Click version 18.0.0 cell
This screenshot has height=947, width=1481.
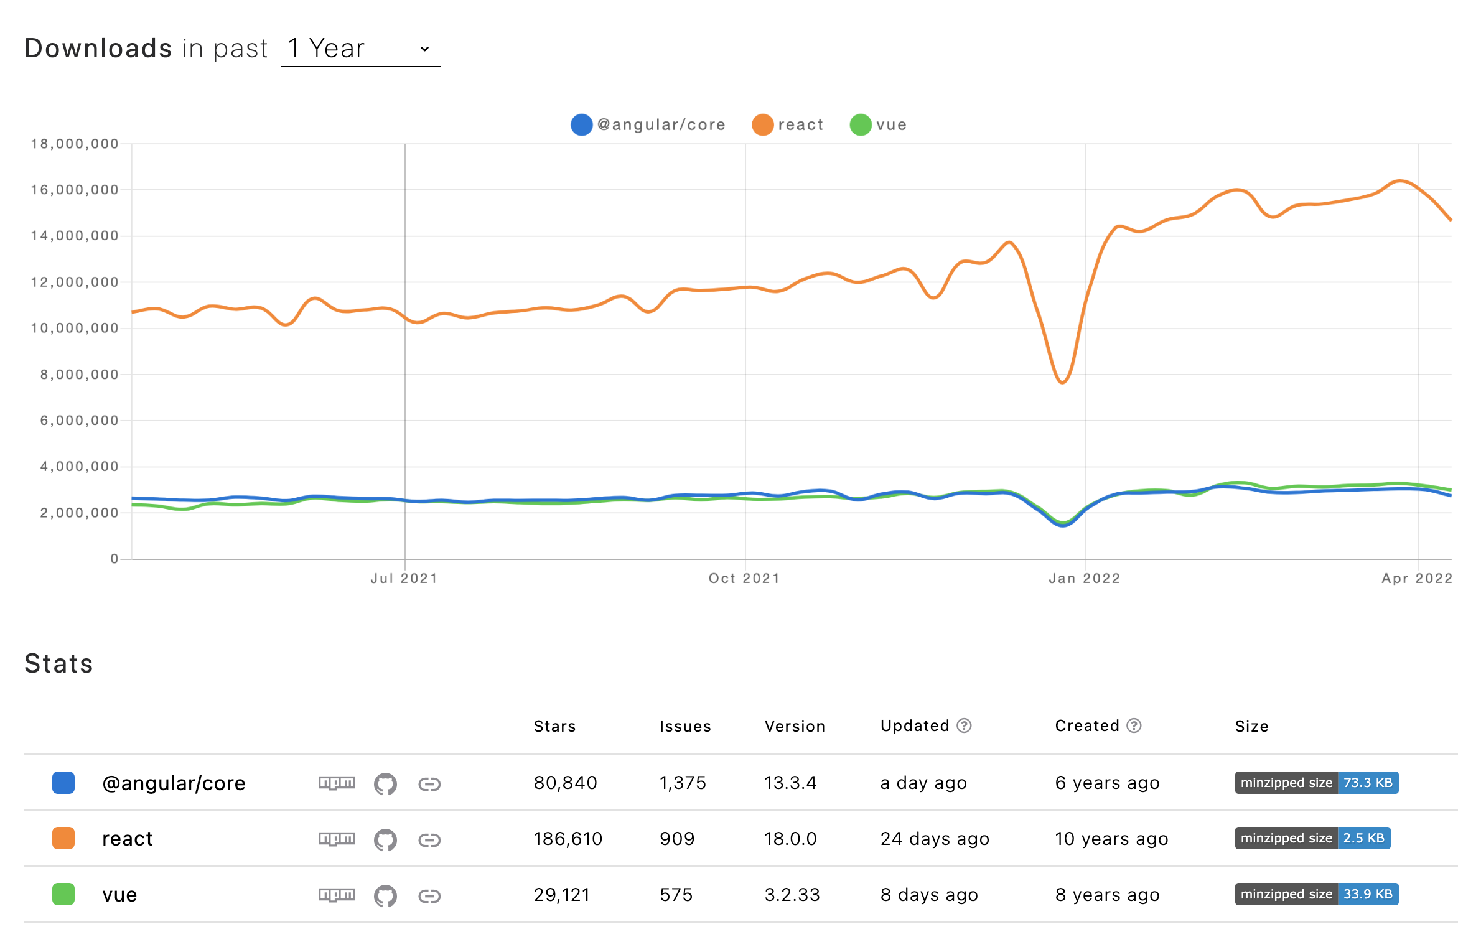[x=790, y=839]
